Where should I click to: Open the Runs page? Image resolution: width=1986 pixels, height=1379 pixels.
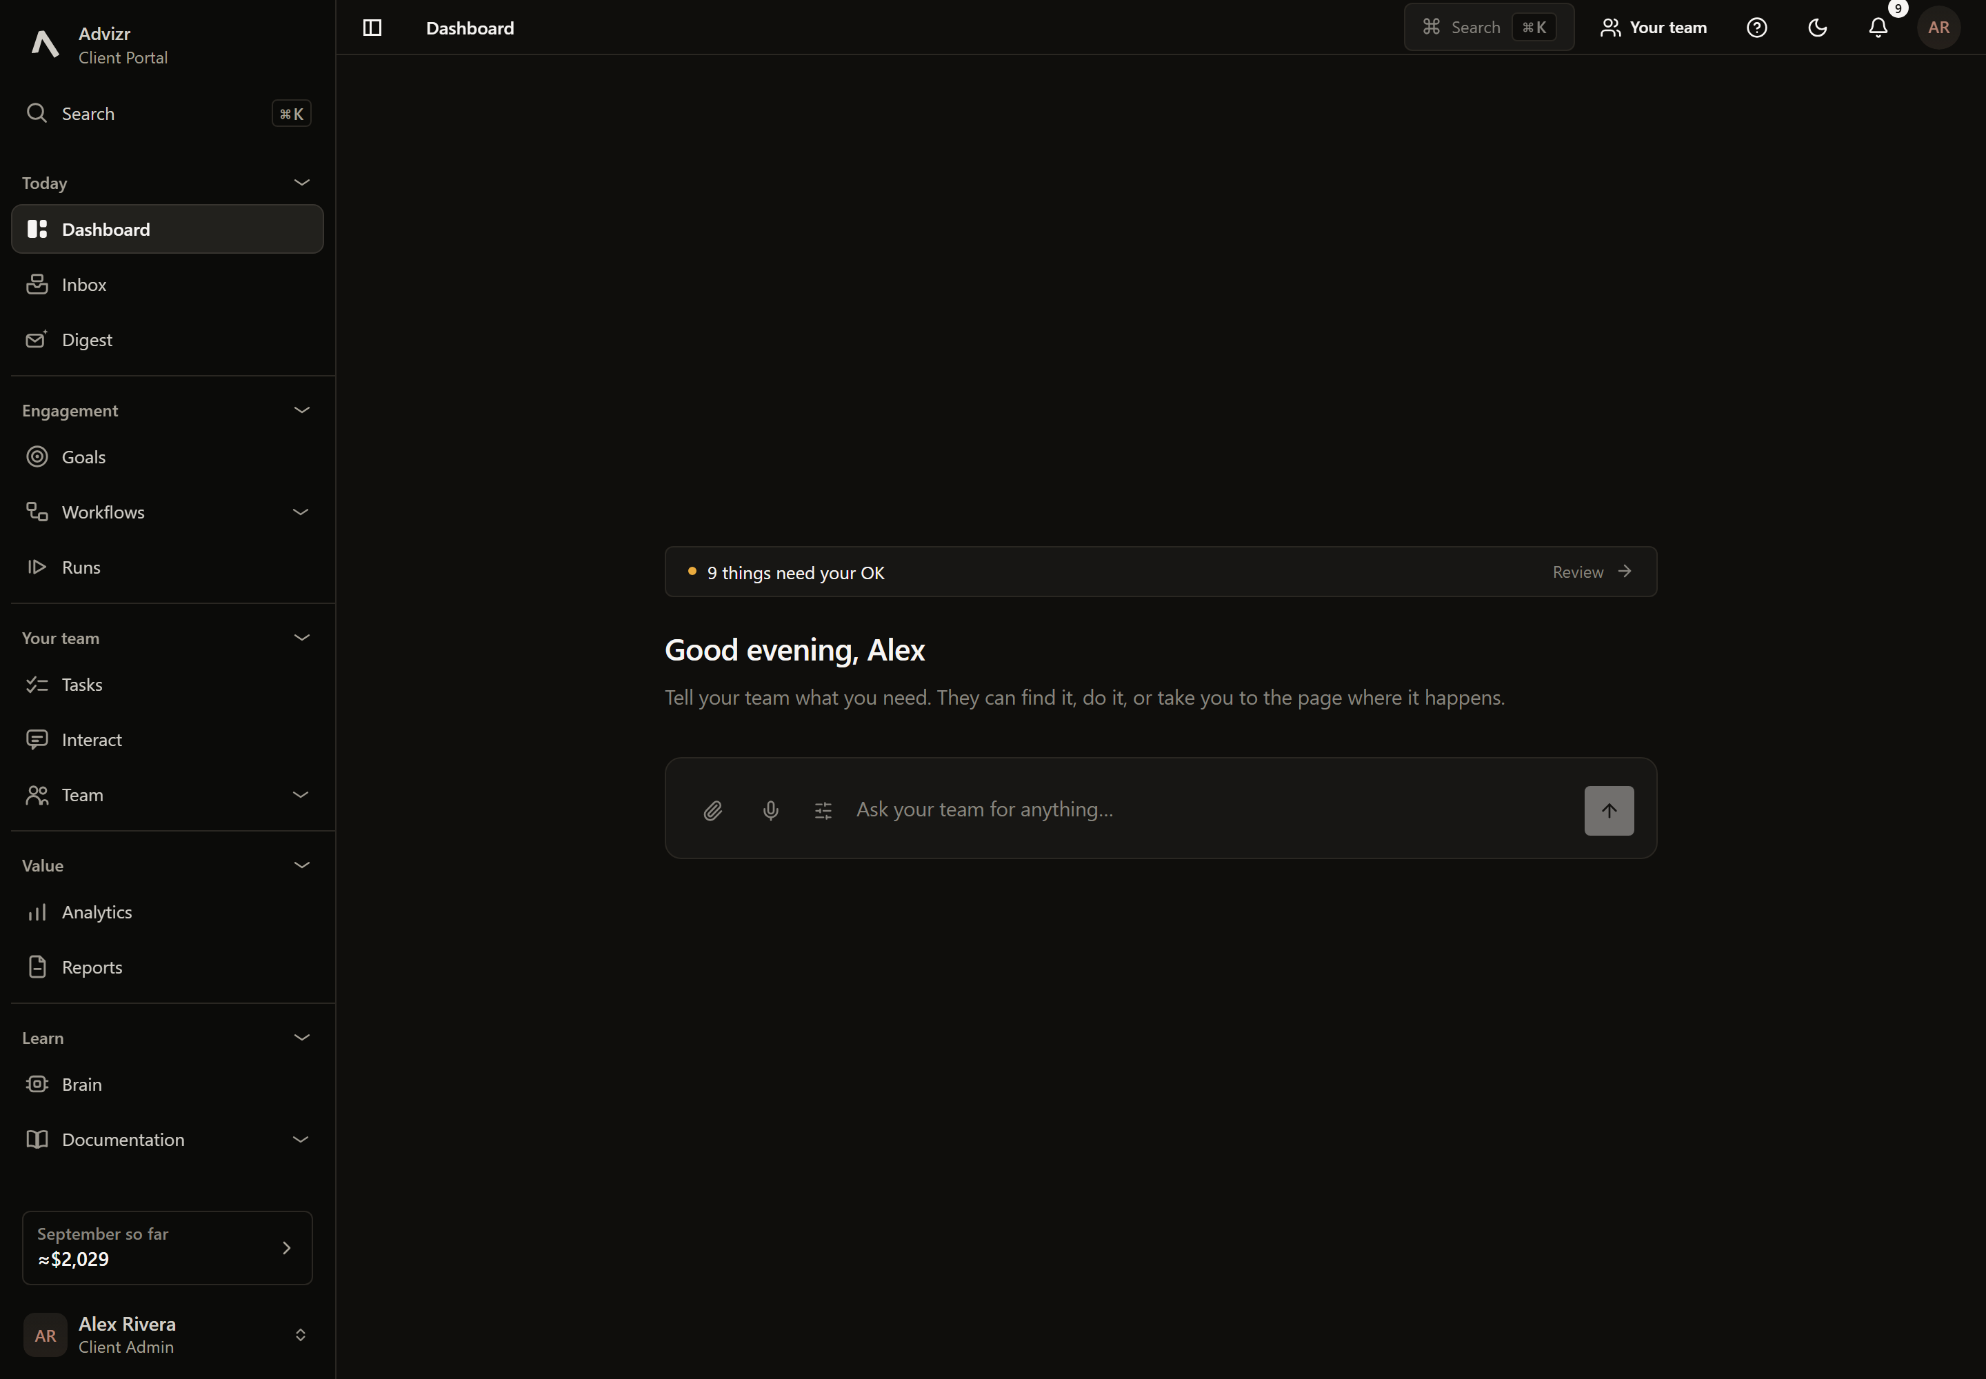(167, 567)
